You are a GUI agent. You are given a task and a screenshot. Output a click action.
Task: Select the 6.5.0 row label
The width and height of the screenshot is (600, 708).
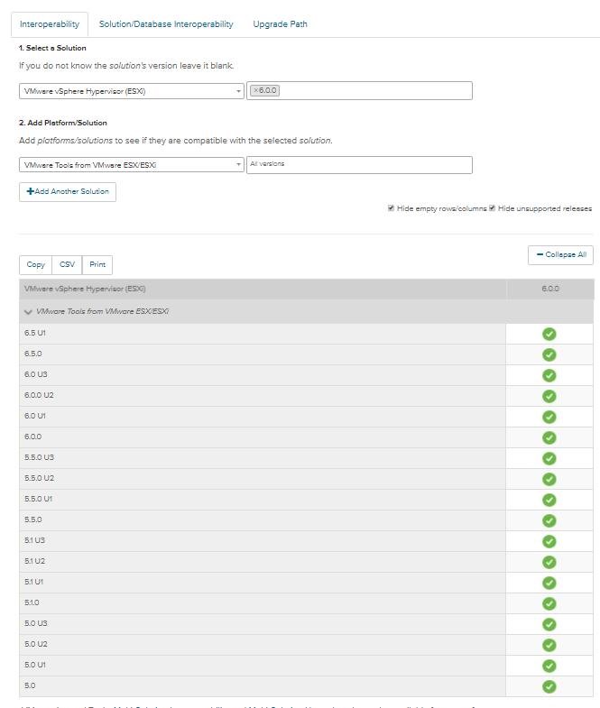click(33, 354)
